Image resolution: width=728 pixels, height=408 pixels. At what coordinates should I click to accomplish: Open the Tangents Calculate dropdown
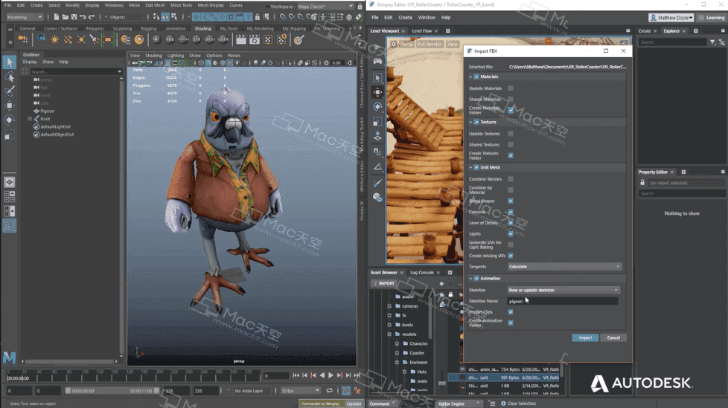tap(564, 267)
